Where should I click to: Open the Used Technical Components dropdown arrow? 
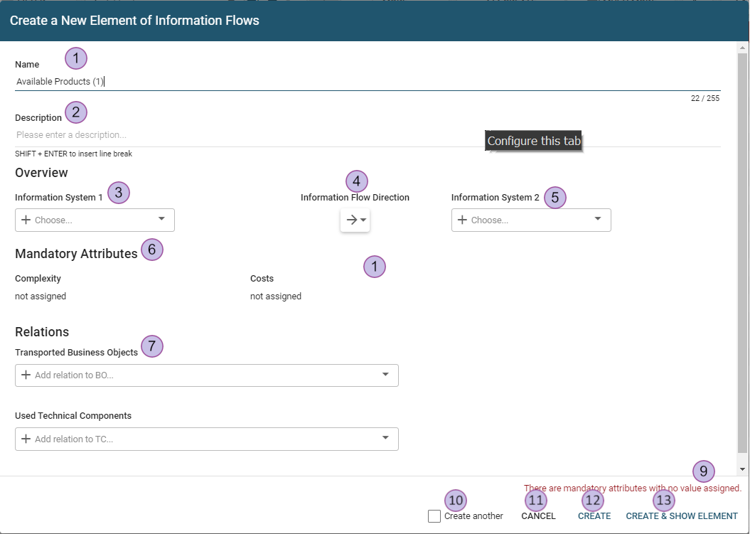pos(385,438)
